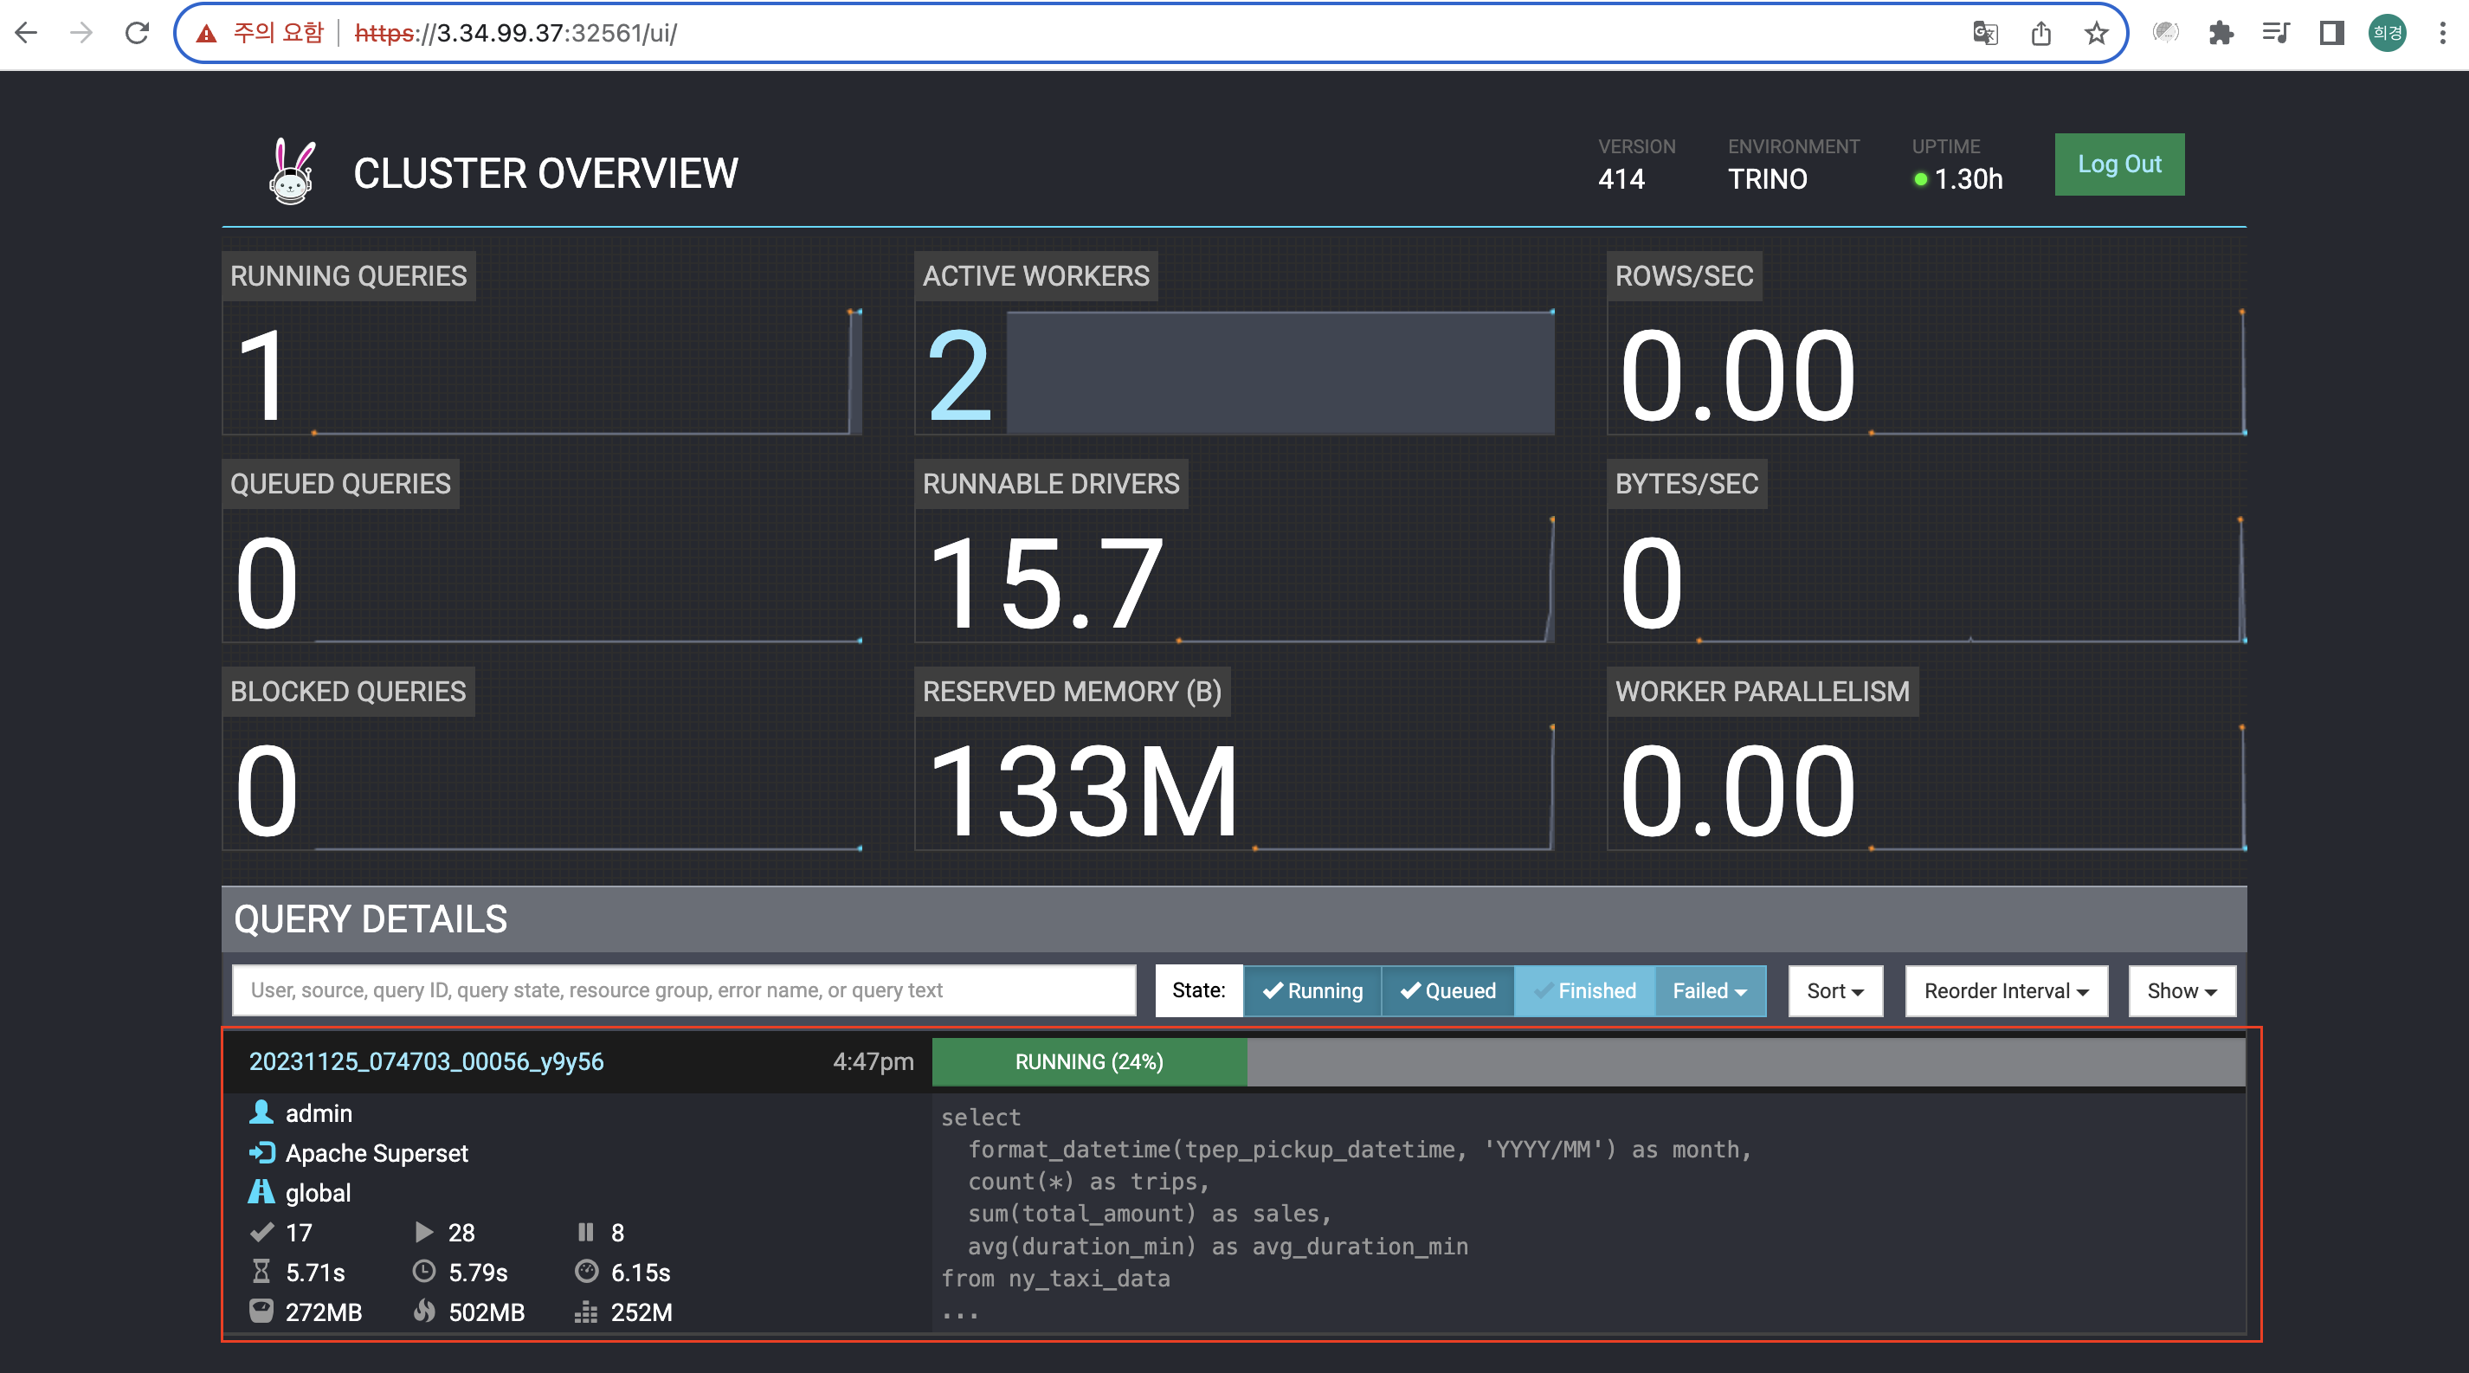Click the RUNNING (24%) progress bar
Image resolution: width=2469 pixels, height=1373 pixels.
coord(1089,1061)
